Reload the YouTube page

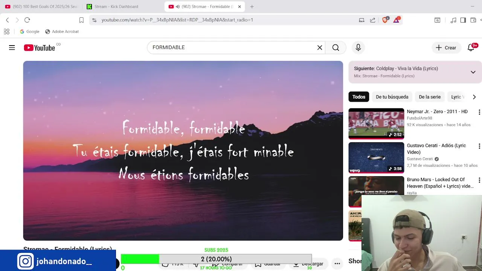[x=27, y=20]
